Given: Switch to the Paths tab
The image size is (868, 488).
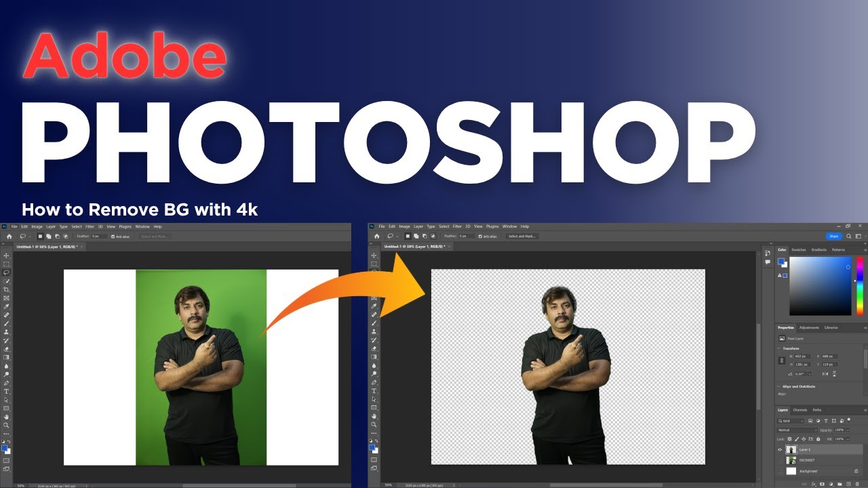Looking at the screenshot, I should pyautogui.click(x=817, y=410).
